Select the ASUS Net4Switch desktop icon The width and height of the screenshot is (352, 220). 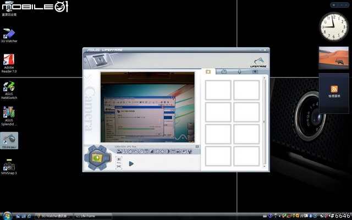pyautogui.click(x=9, y=90)
